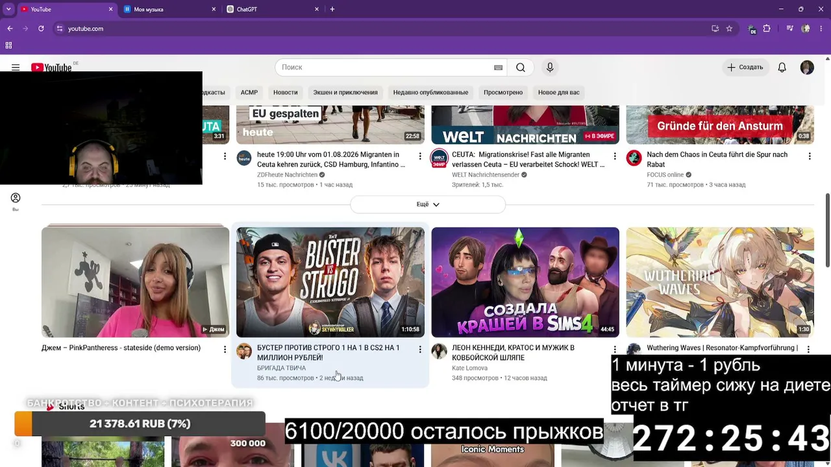Select the 'Просмотрено' filter chip
Image resolution: width=831 pixels, height=467 pixels.
click(503, 92)
